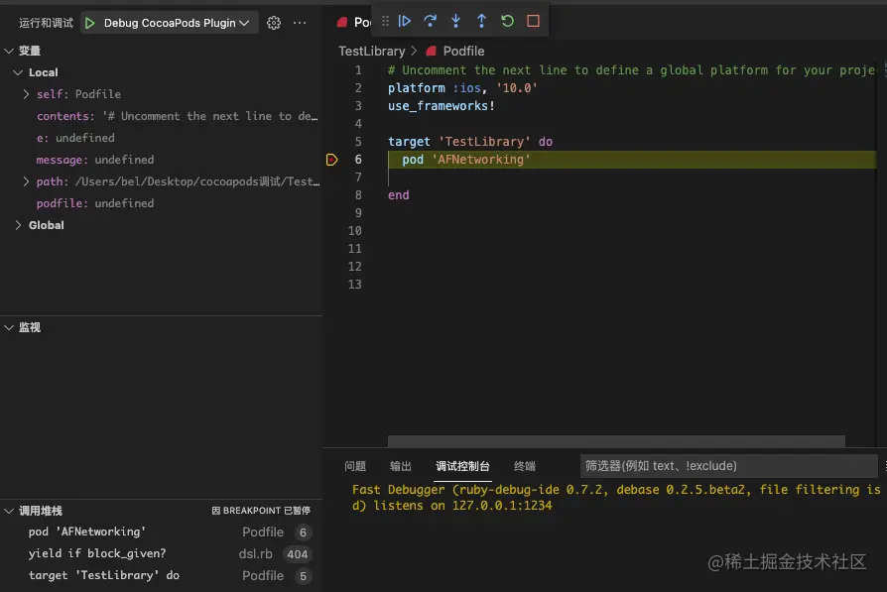This screenshot has width=887, height=592.
Task: Open the Debug CocoaPods Plugin configuration dropdown
Action: [177, 23]
